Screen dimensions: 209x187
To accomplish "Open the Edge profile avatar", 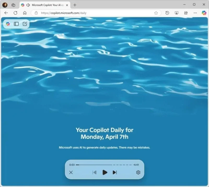I will coord(5,5).
